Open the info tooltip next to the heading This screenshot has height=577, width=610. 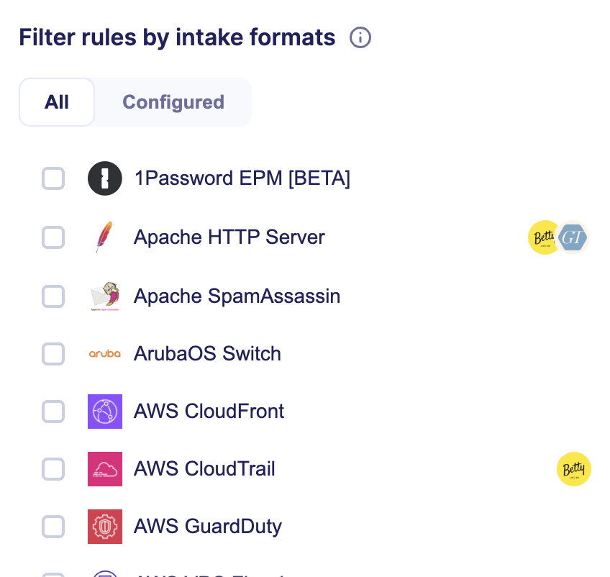point(360,38)
